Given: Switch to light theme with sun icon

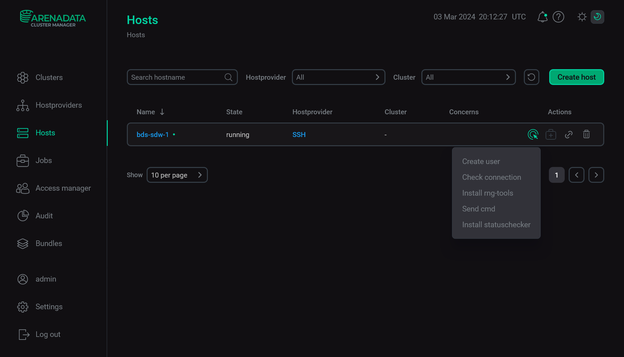Looking at the screenshot, I should tap(581, 17).
